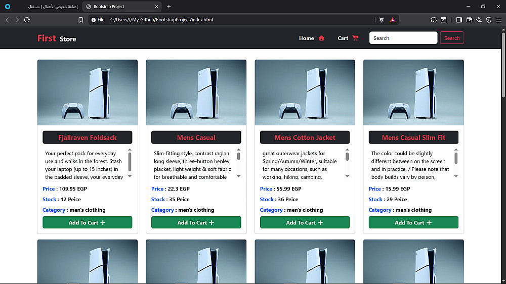The height and width of the screenshot is (284, 506).
Task: Click price 15.99 EGP text
Action: (390, 188)
